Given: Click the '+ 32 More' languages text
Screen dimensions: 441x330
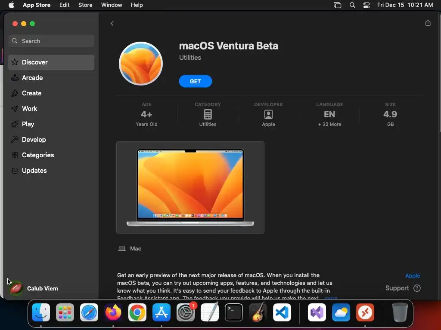Looking at the screenshot, I should (329, 124).
